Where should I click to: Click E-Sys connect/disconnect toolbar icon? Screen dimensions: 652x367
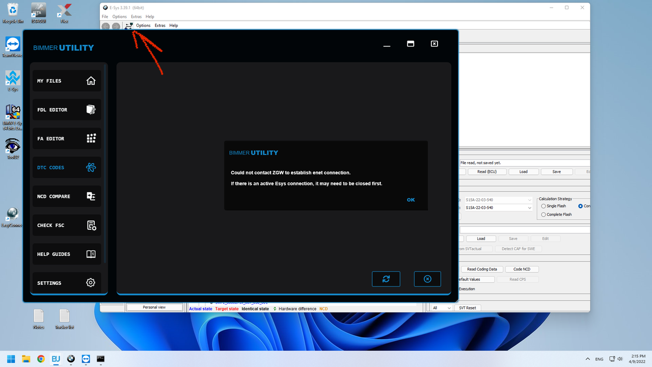click(x=128, y=25)
